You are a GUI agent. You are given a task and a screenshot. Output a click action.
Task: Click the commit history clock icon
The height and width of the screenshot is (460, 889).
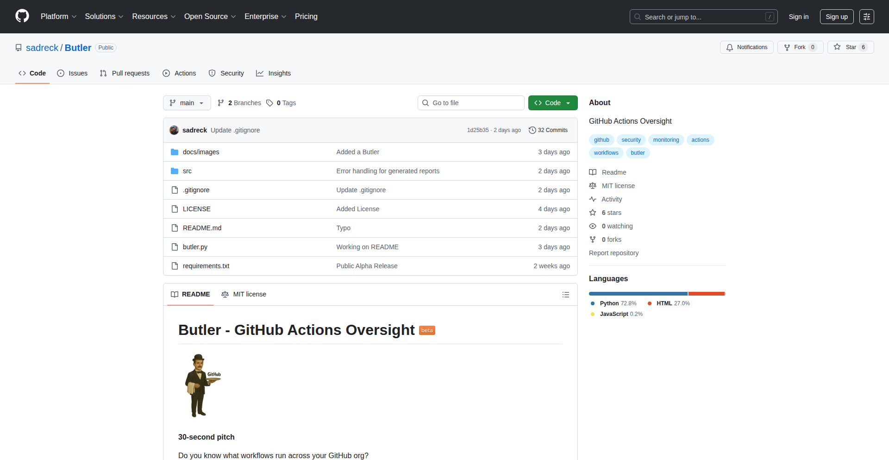(532, 130)
